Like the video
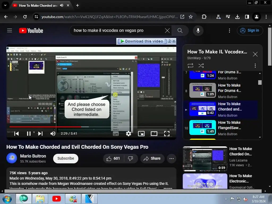Image resolution: width=272 pixels, height=204 pixels. (113, 158)
